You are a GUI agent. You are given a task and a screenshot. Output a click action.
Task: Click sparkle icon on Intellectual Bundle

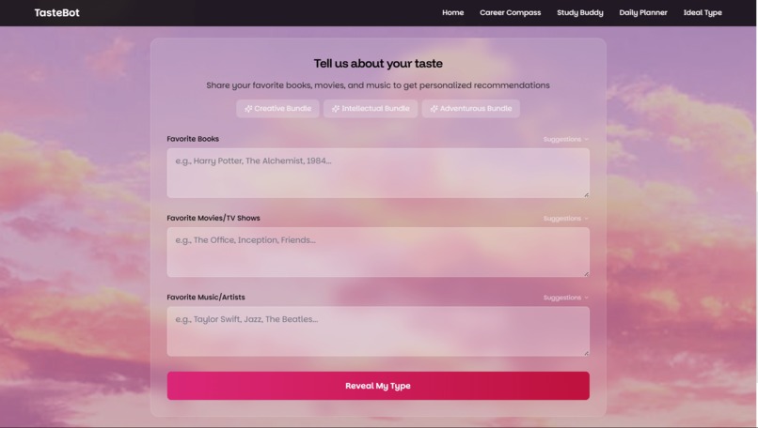[336, 109]
